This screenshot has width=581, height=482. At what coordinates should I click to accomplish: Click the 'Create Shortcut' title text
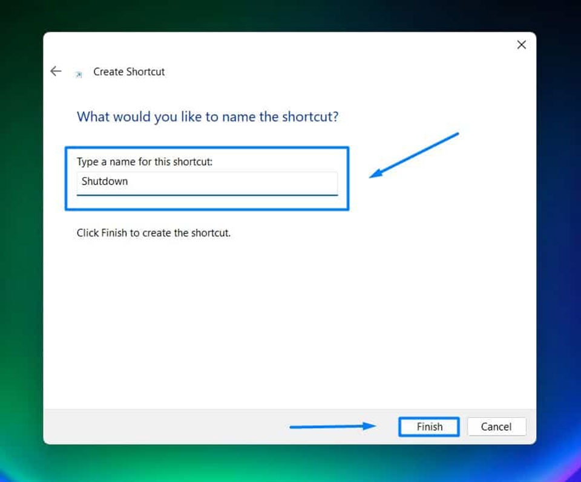(x=129, y=71)
